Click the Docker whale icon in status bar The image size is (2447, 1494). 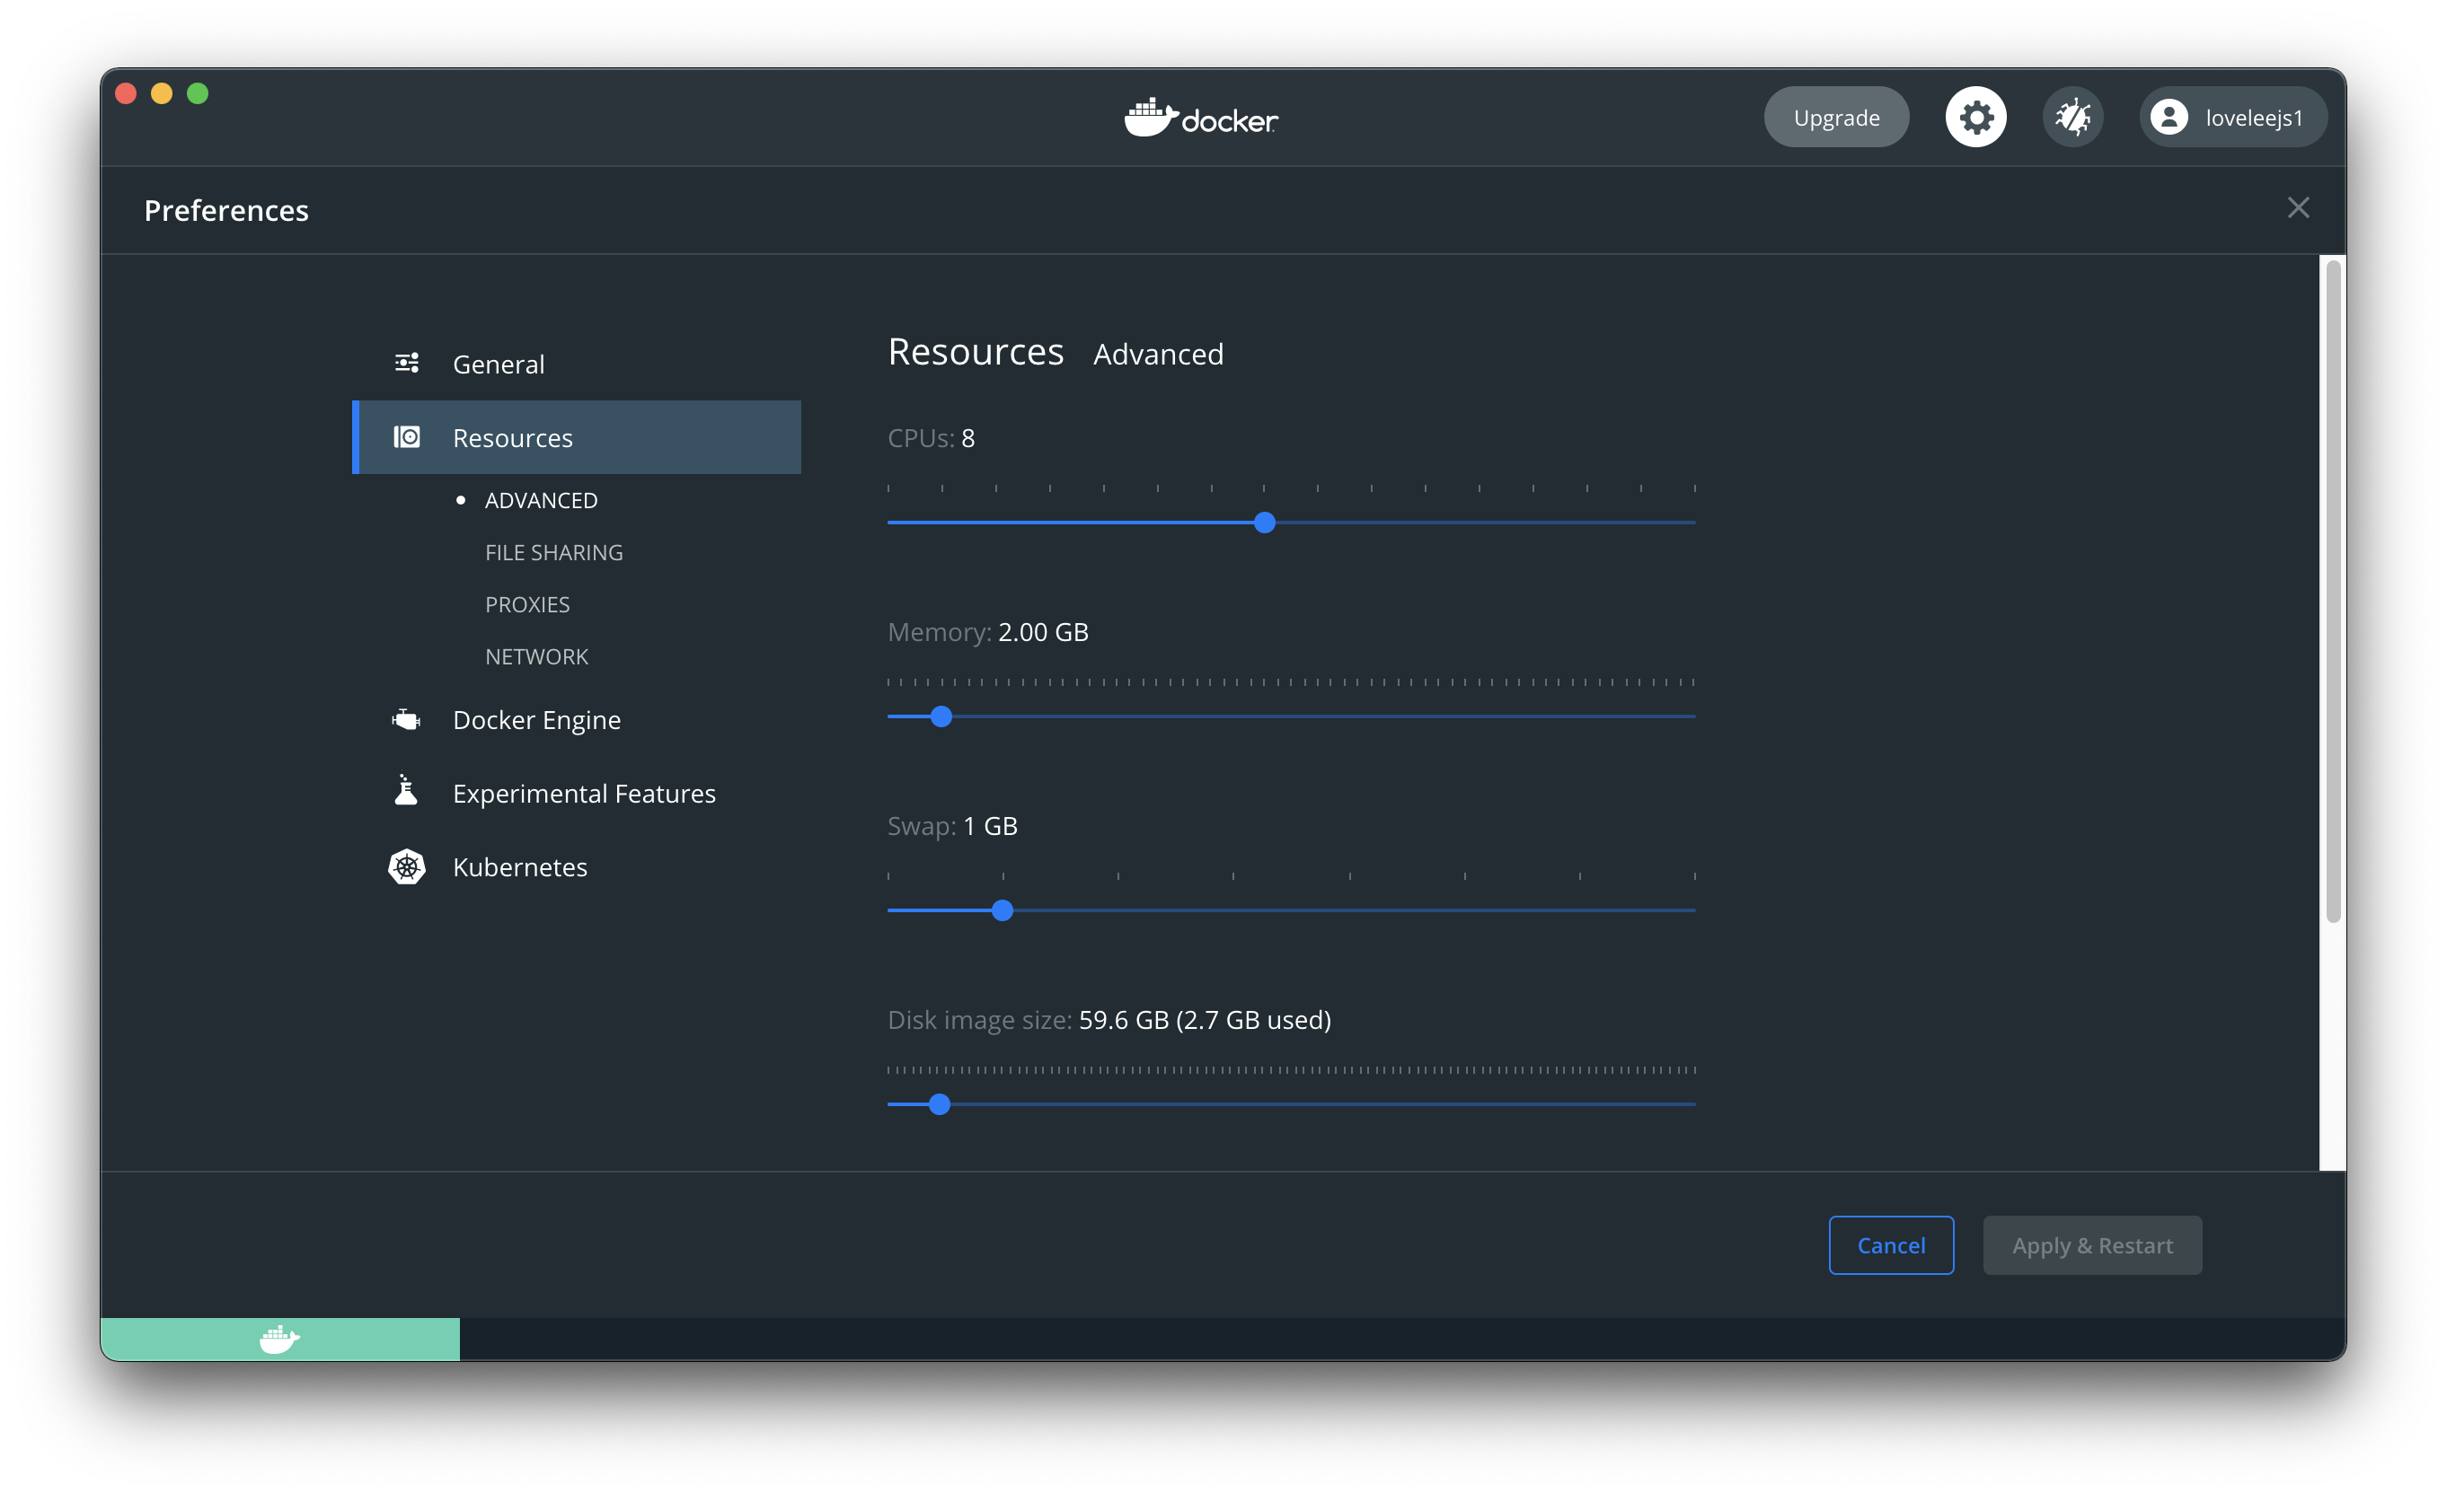[279, 1338]
